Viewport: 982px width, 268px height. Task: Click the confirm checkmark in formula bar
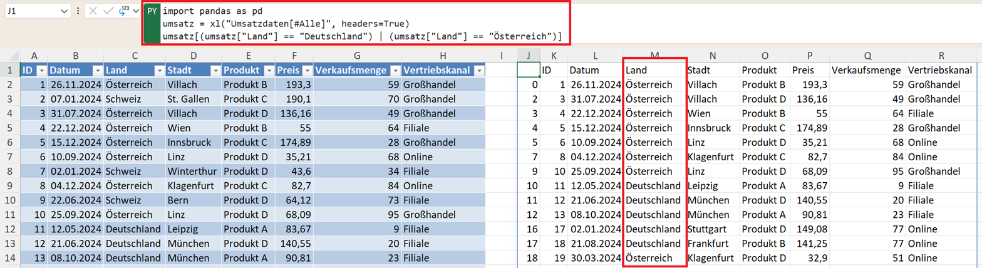[108, 11]
